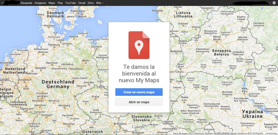Click the Lietuva Lithuania country label
The height and width of the screenshot is (135, 278).
(x=183, y=15)
